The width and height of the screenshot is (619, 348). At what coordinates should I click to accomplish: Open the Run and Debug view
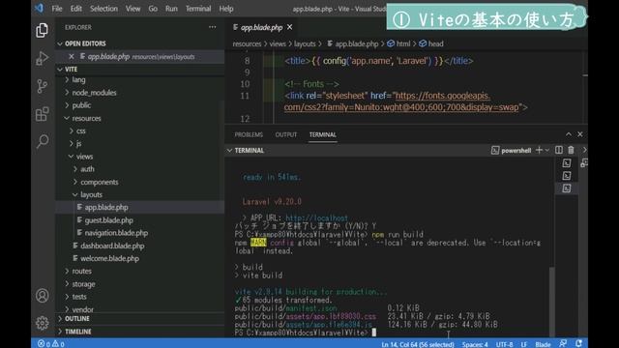click(42, 58)
